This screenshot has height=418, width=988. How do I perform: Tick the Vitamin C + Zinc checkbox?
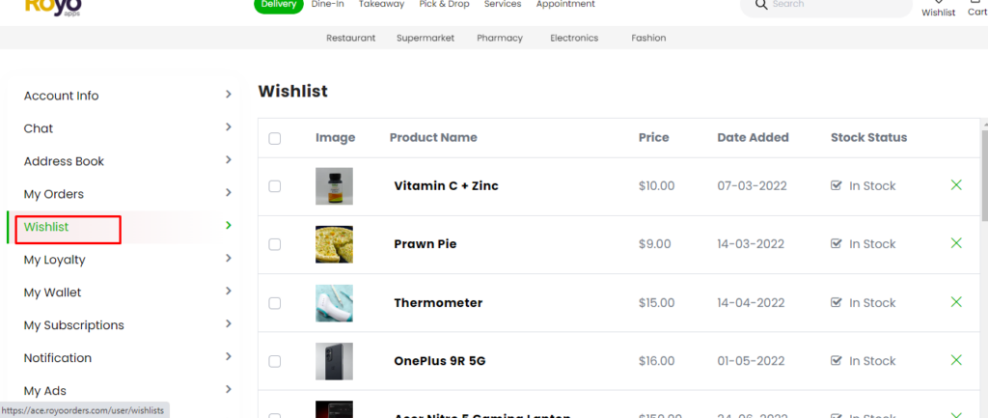pyautogui.click(x=275, y=186)
